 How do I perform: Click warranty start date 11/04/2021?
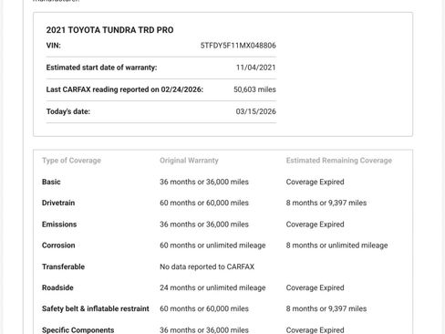point(256,68)
